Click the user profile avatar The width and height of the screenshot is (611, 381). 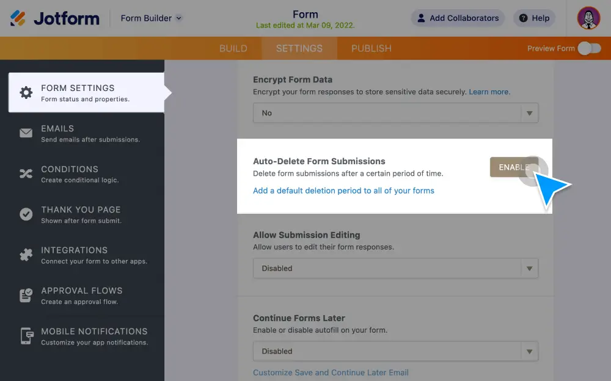click(588, 18)
